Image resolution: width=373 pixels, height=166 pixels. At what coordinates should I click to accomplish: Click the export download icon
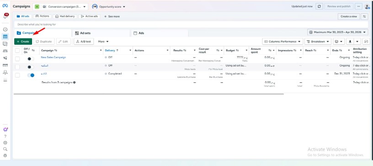tap(350, 41)
